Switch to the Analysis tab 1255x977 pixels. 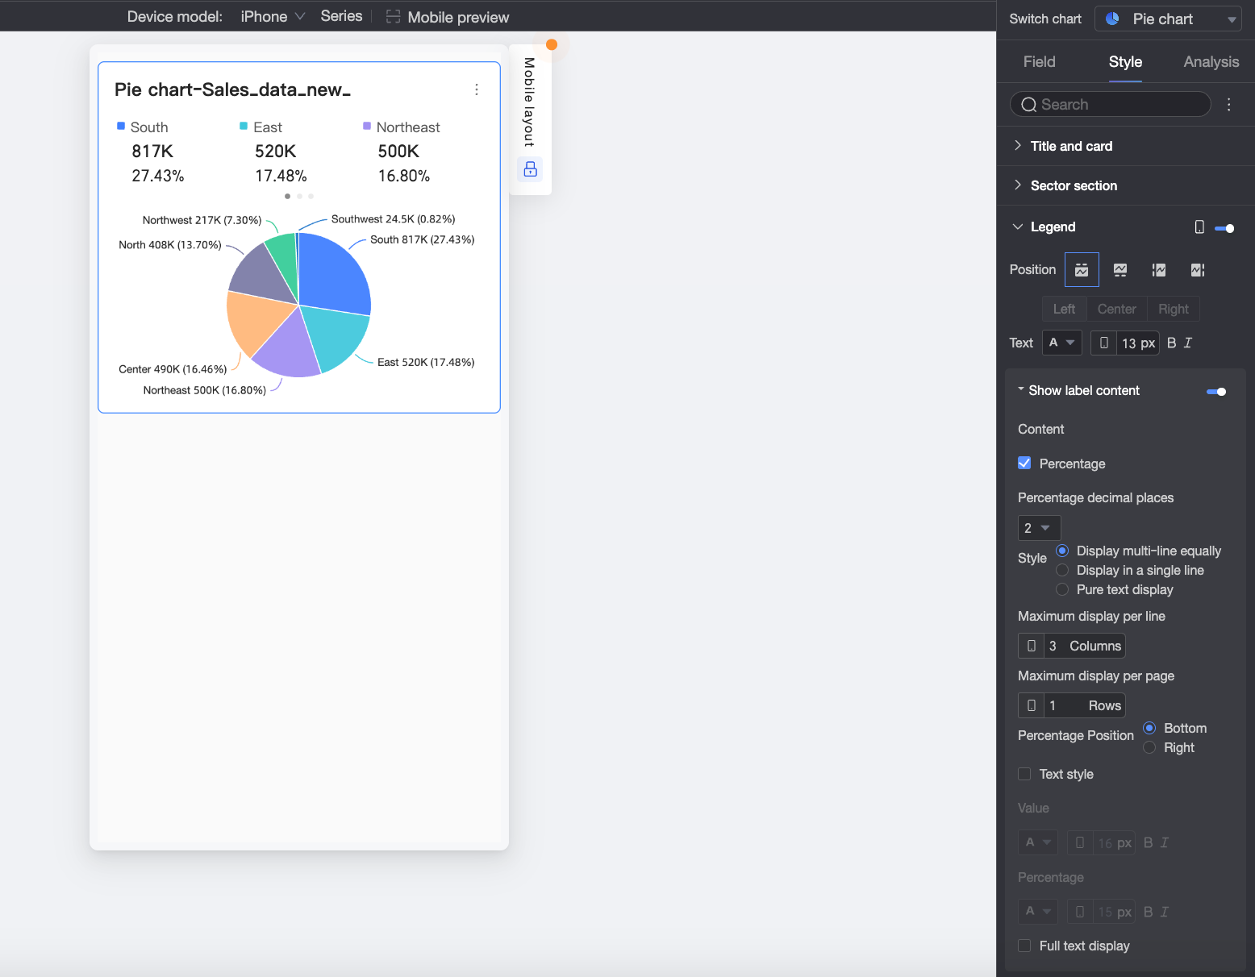[x=1211, y=62]
